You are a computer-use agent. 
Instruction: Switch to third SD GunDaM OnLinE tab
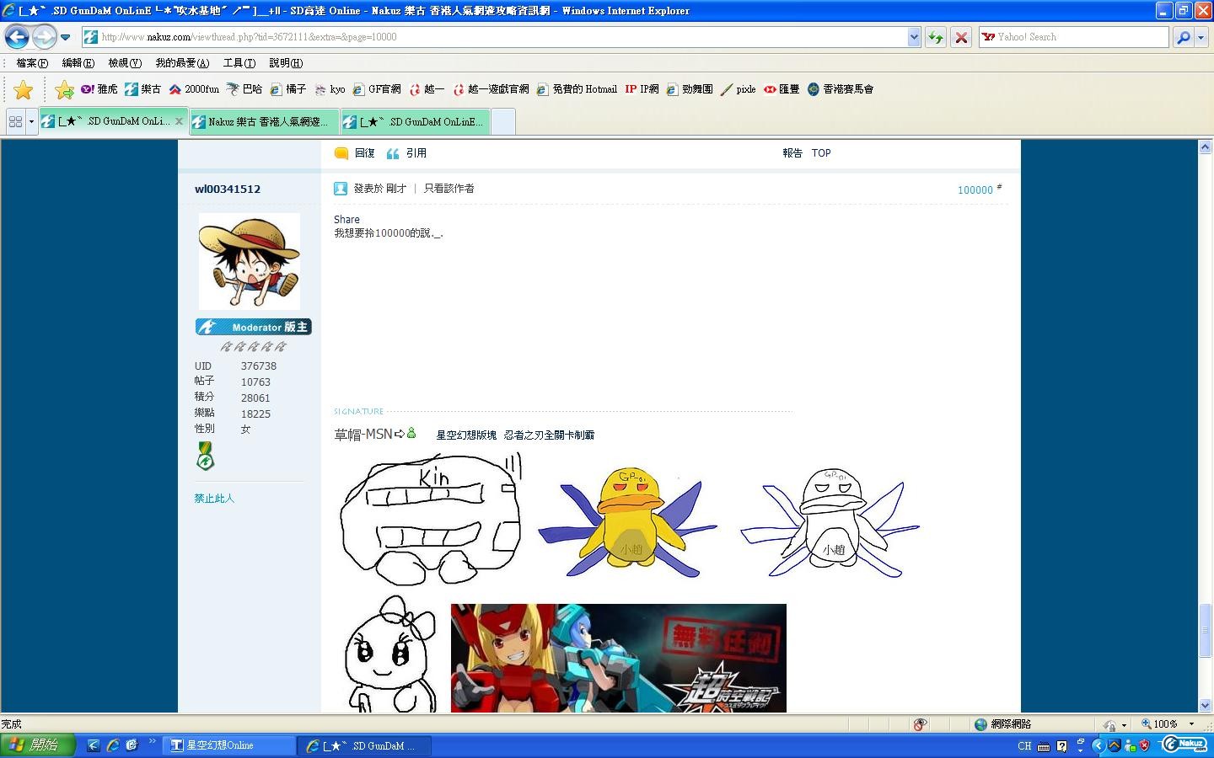tap(416, 122)
